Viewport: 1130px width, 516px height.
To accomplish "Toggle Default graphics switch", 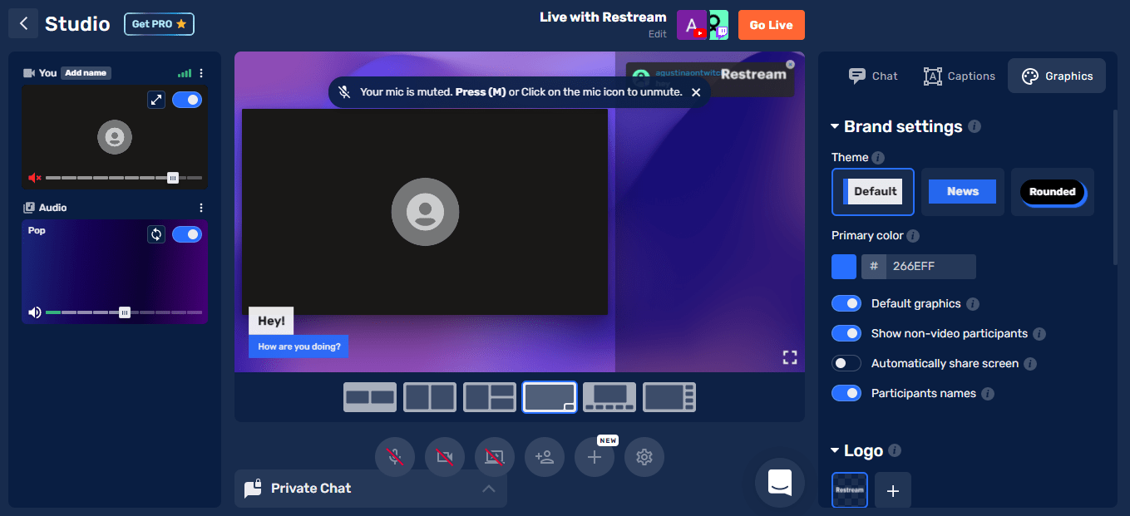I will [x=846, y=304].
